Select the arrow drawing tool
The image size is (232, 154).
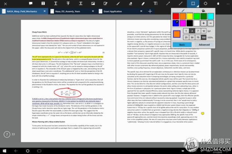(x=168, y=3)
